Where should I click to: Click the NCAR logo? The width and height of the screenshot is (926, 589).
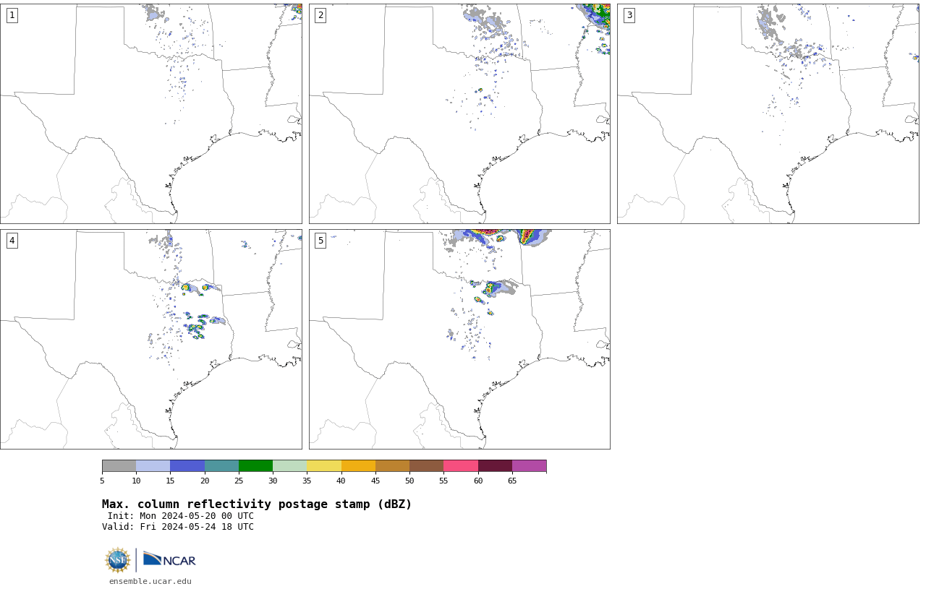point(169,559)
